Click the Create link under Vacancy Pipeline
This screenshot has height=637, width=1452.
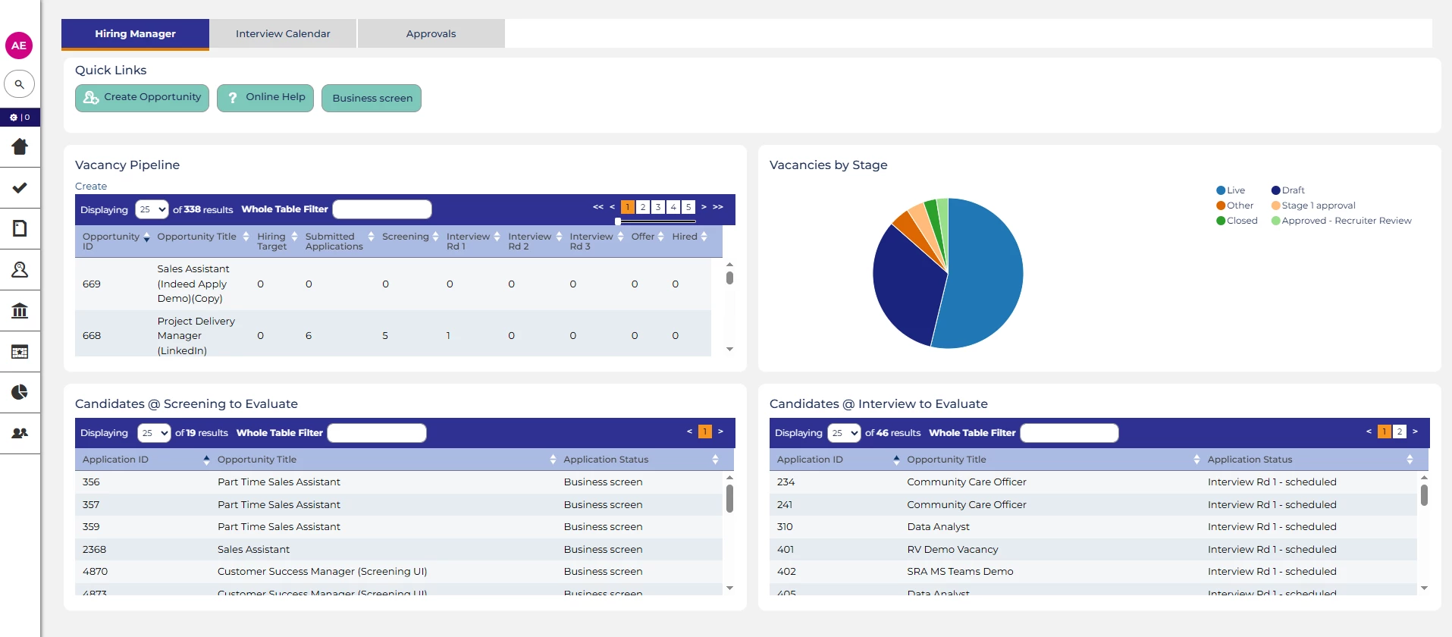[x=91, y=187]
